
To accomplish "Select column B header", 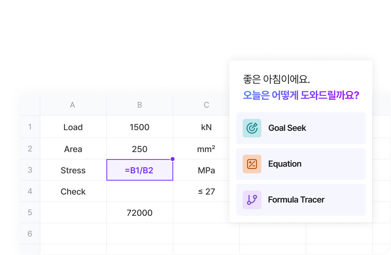I will point(140,105).
